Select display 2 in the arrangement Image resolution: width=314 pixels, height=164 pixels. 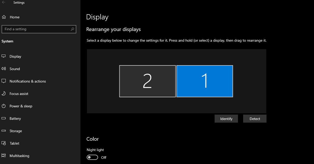click(147, 81)
